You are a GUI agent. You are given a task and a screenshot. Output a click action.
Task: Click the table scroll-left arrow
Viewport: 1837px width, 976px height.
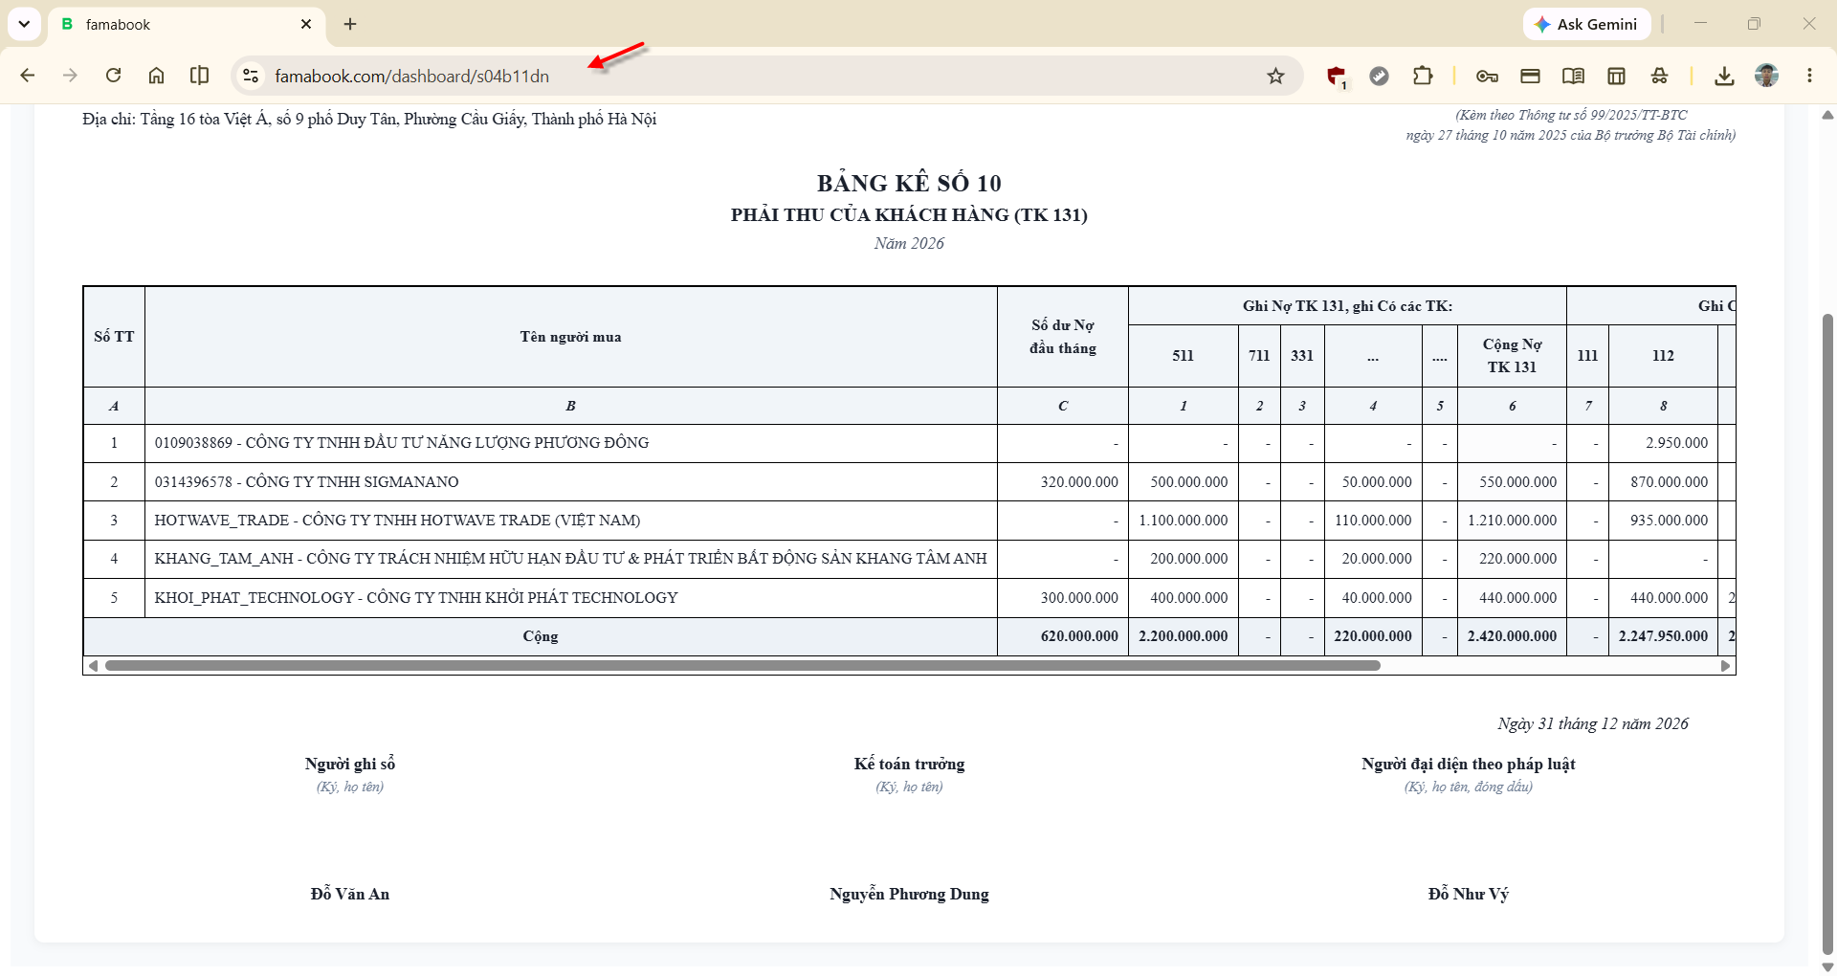tap(93, 665)
